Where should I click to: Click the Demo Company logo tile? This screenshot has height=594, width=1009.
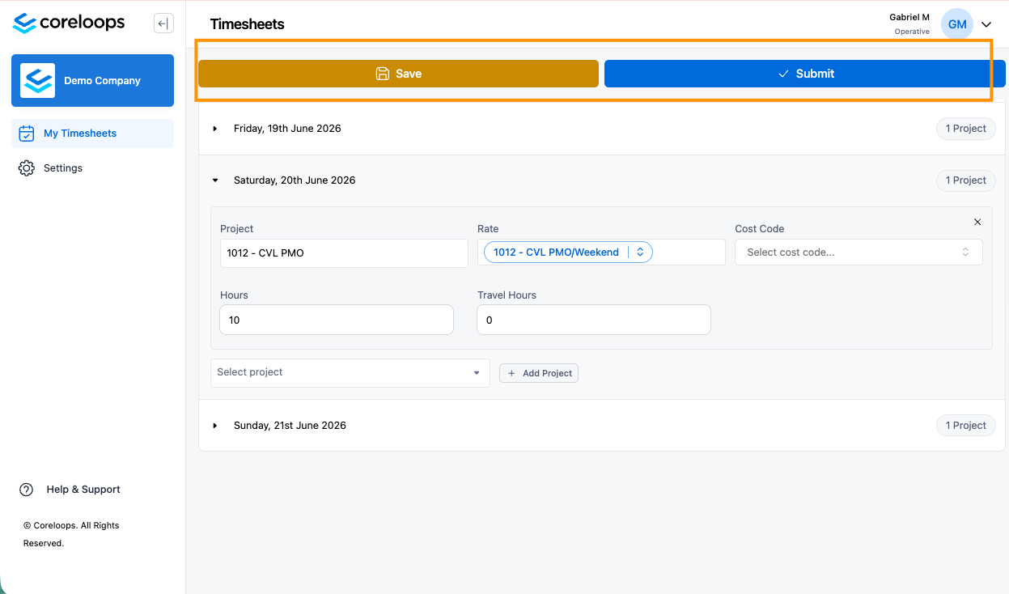coord(37,80)
